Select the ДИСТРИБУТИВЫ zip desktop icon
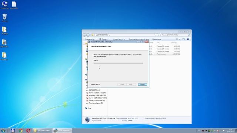 [x=4, y=44]
